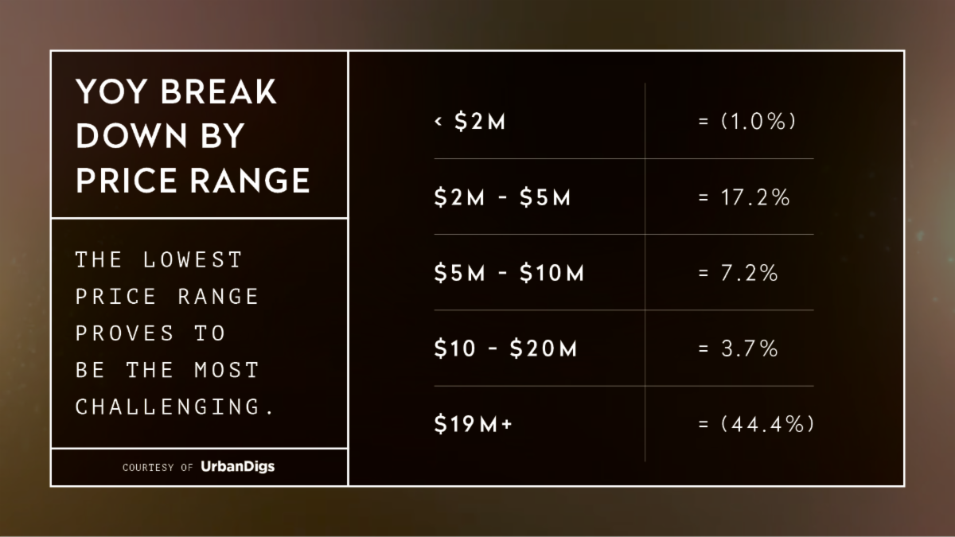Click the "COURTESY OF" text
Screen dimensions: 955x537
158,468
